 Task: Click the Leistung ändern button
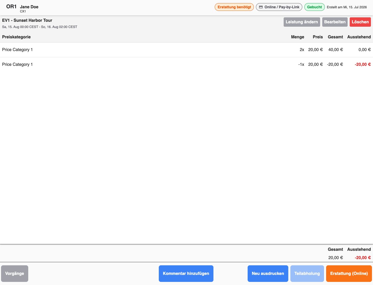coord(302,22)
